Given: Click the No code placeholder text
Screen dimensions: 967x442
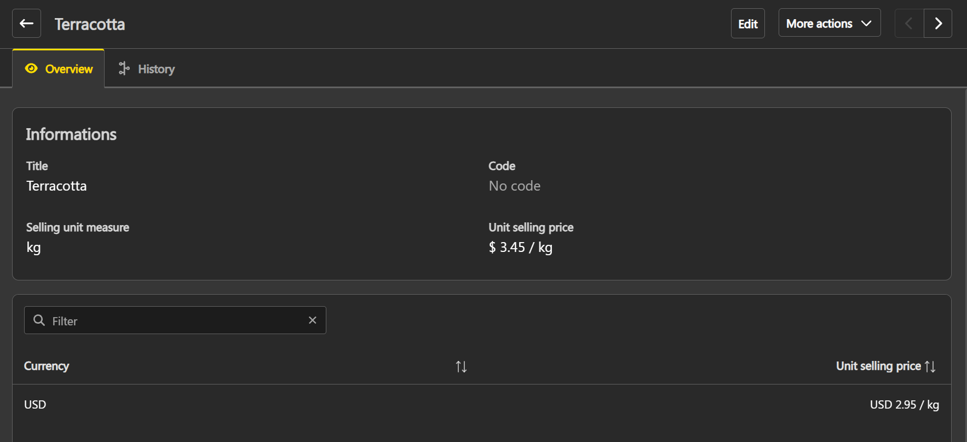Looking at the screenshot, I should pyautogui.click(x=514, y=186).
